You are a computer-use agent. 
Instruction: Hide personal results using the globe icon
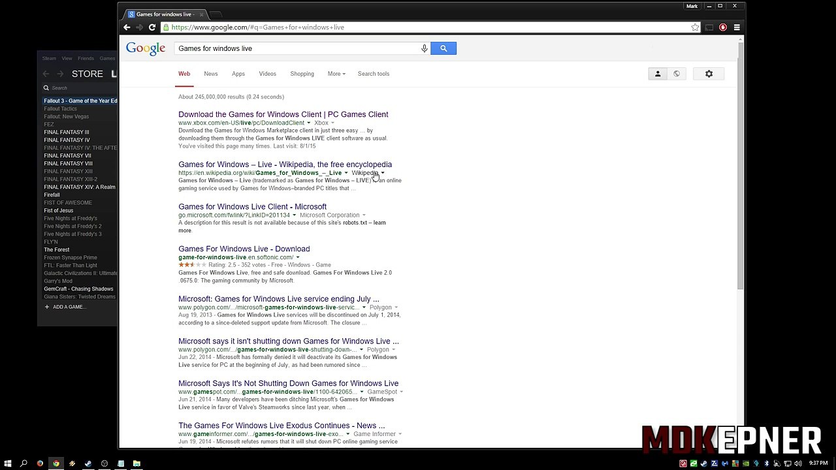pyautogui.click(x=677, y=74)
